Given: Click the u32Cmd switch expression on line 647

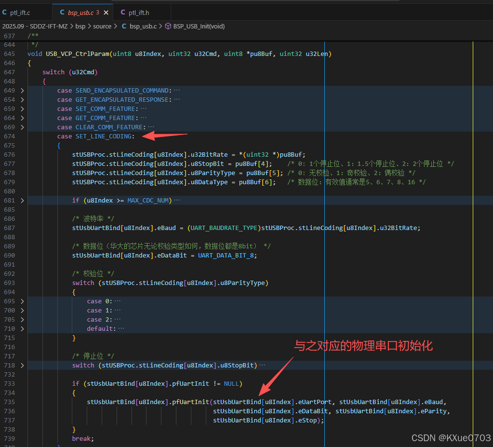Looking at the screenshot, I should click(83, 72).
